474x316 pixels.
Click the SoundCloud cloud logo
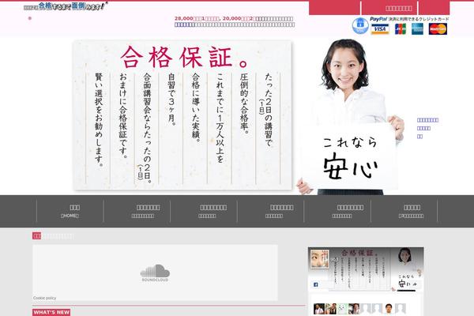click(155, 273)
